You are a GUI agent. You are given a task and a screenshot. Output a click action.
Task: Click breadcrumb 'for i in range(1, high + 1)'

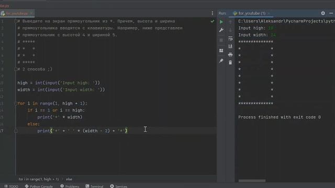(38, 179)
